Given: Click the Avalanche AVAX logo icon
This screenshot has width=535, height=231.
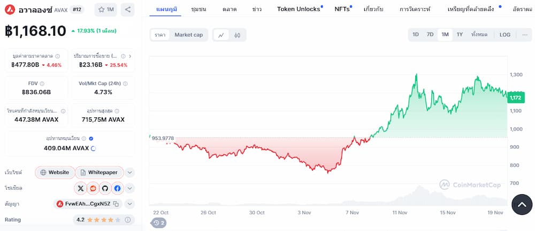Looking at the screenshot, I should (x=10, y=10).
